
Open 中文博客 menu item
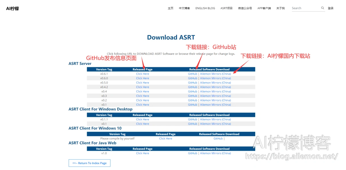tap(184, 8)
